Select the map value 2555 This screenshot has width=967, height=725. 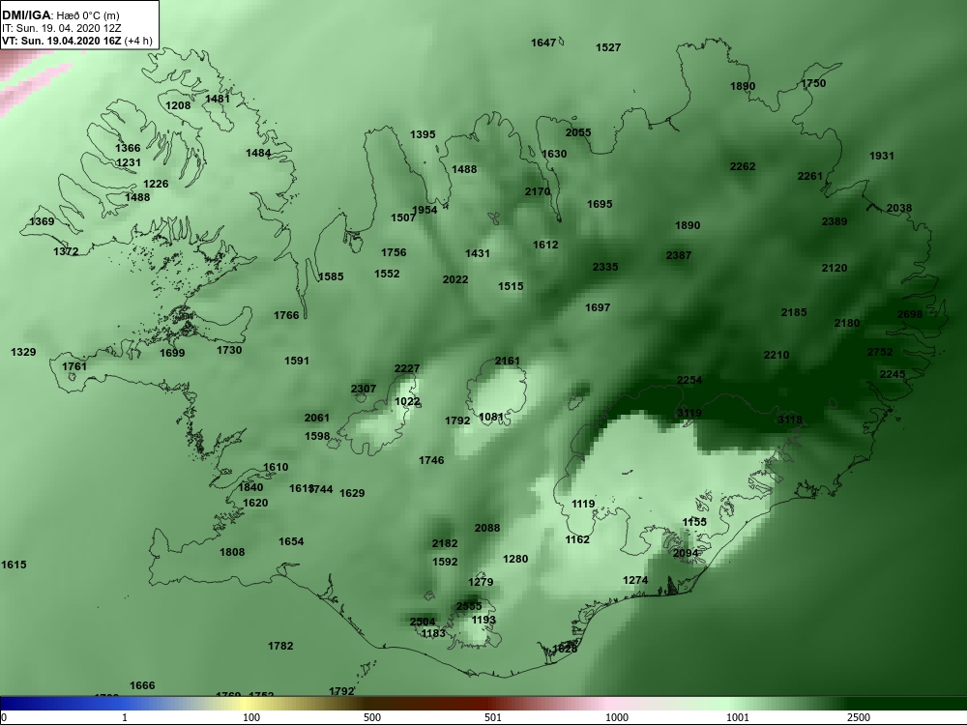469,607
